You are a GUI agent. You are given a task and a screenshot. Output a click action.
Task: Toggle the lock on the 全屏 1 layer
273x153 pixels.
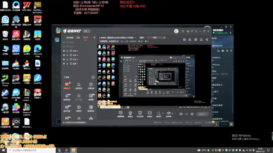[67, 64]
